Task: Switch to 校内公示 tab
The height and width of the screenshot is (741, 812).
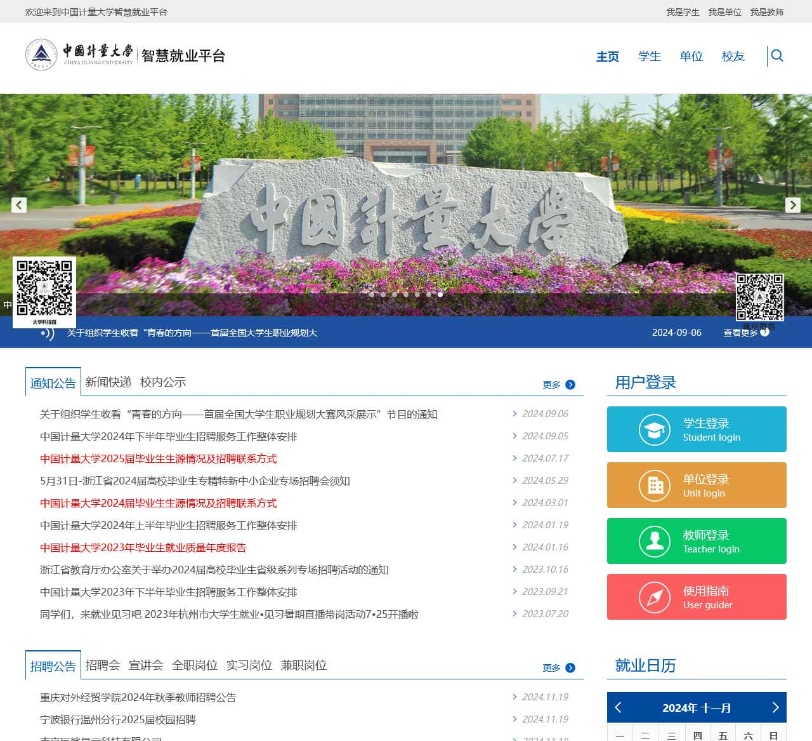Action: pyautogui.click(x=163, y=382)
